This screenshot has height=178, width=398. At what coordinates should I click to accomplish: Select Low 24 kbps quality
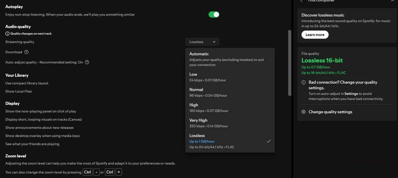coord(230,77)
